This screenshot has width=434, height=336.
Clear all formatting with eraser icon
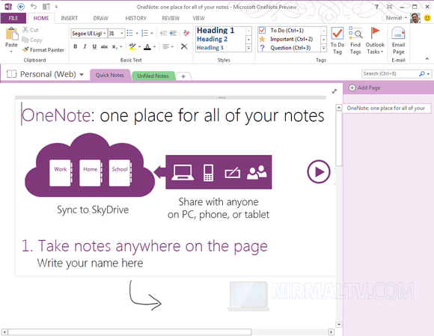[186, 33]
